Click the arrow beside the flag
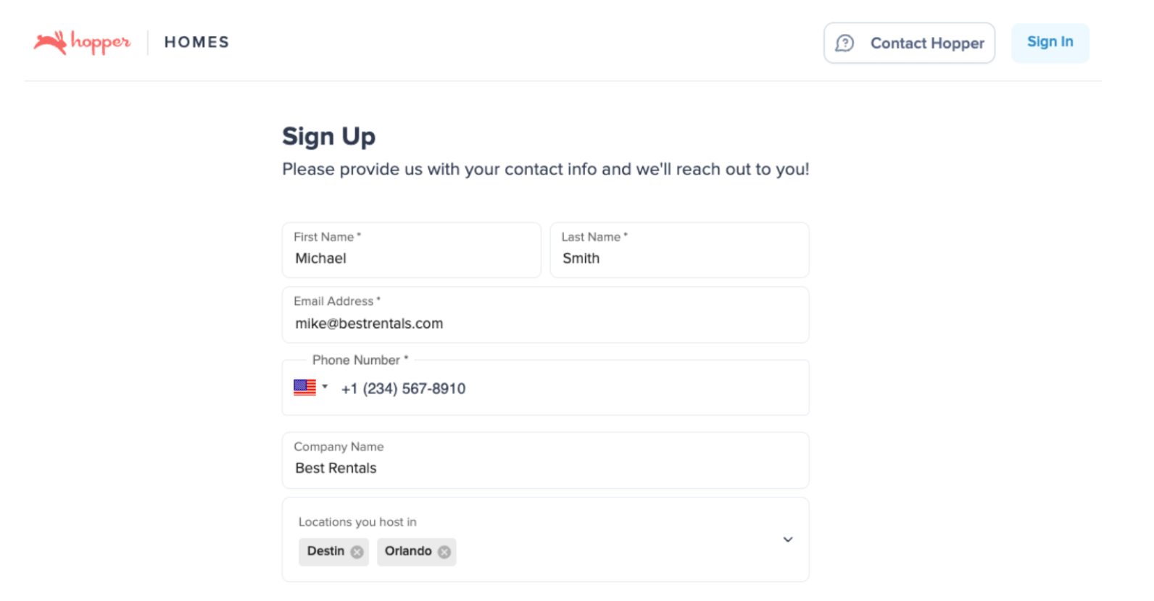 point(326,387)
